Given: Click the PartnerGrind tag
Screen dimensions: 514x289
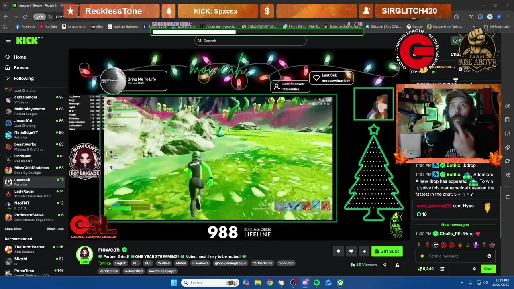Looking at the screenshot, I should click(262, 263).
